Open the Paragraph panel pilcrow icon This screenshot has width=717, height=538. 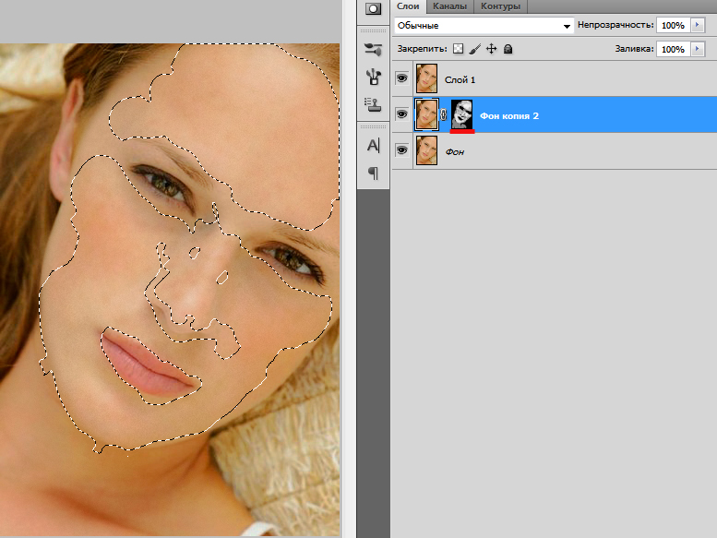[x=373, y=173]
